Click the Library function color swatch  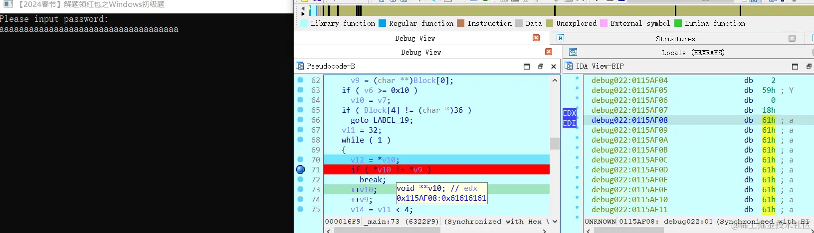tap(304, 23)
